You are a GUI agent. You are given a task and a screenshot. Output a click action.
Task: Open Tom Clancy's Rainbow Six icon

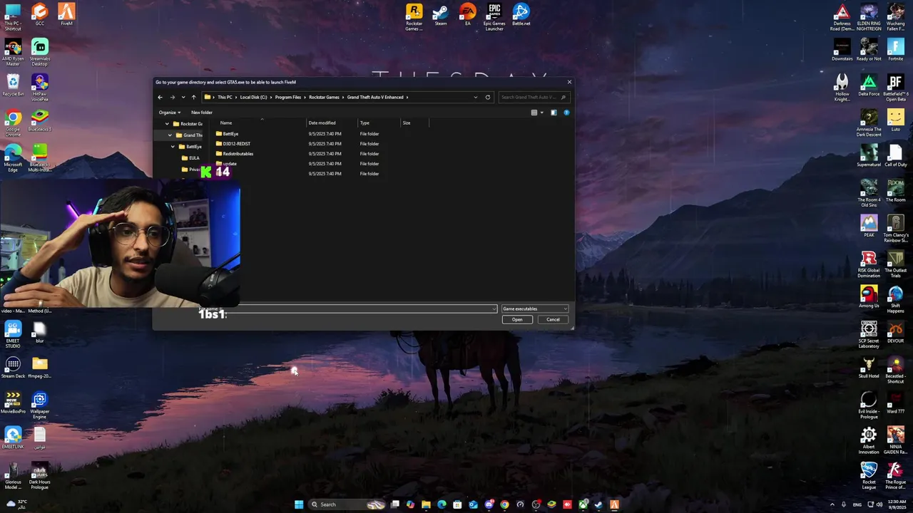pyautogui.click(x=896, y=229)
